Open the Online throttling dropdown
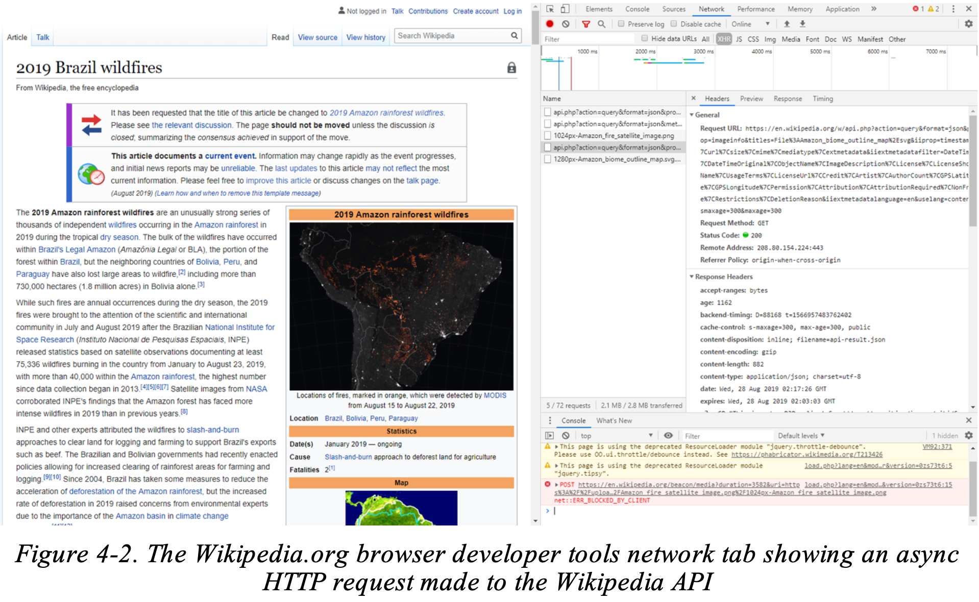This screenshot has height=602, width=979. 750,23
